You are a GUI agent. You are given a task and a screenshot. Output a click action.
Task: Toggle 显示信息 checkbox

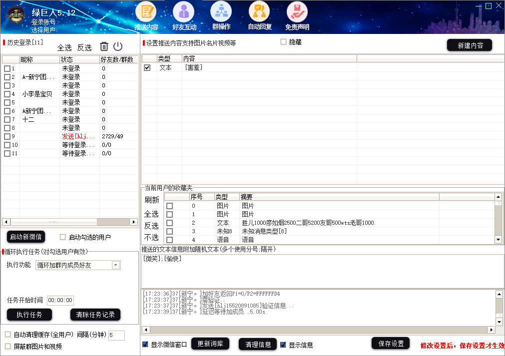click(x=283, y=345)
